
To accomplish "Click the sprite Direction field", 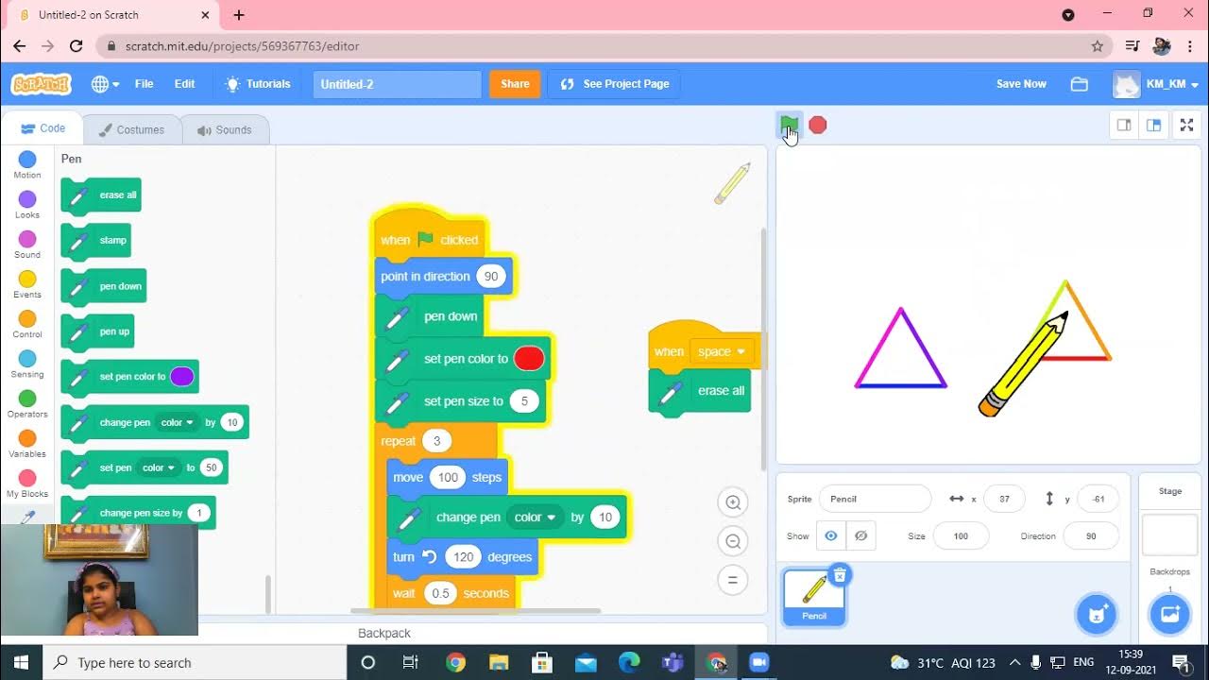I will (1091, 535).
